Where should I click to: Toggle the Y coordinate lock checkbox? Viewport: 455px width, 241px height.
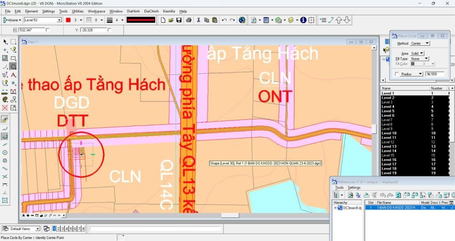pos(109,30)
